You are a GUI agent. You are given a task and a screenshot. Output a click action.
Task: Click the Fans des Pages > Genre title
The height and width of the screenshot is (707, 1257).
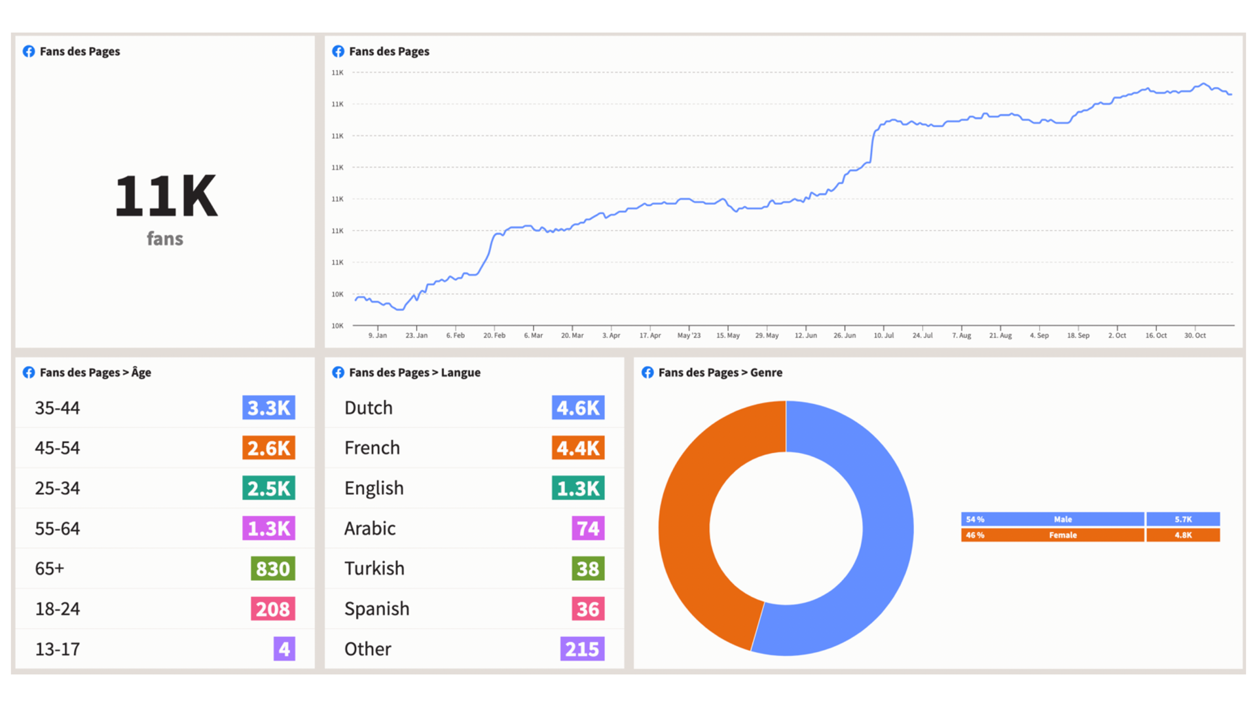(x=720, y=372)
